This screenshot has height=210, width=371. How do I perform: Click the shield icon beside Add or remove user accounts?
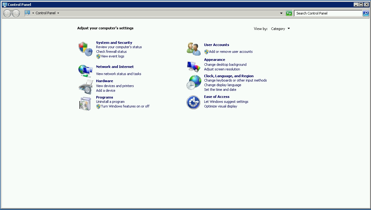pos(206,52)
